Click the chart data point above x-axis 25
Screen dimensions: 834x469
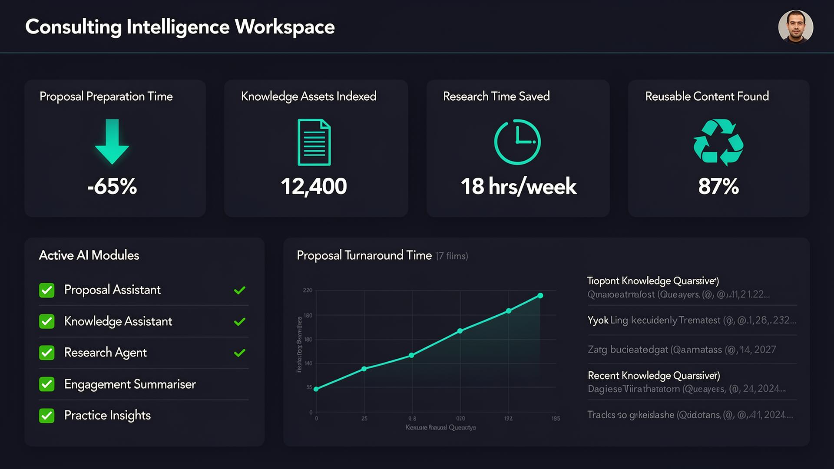click(x=364, y=369)
